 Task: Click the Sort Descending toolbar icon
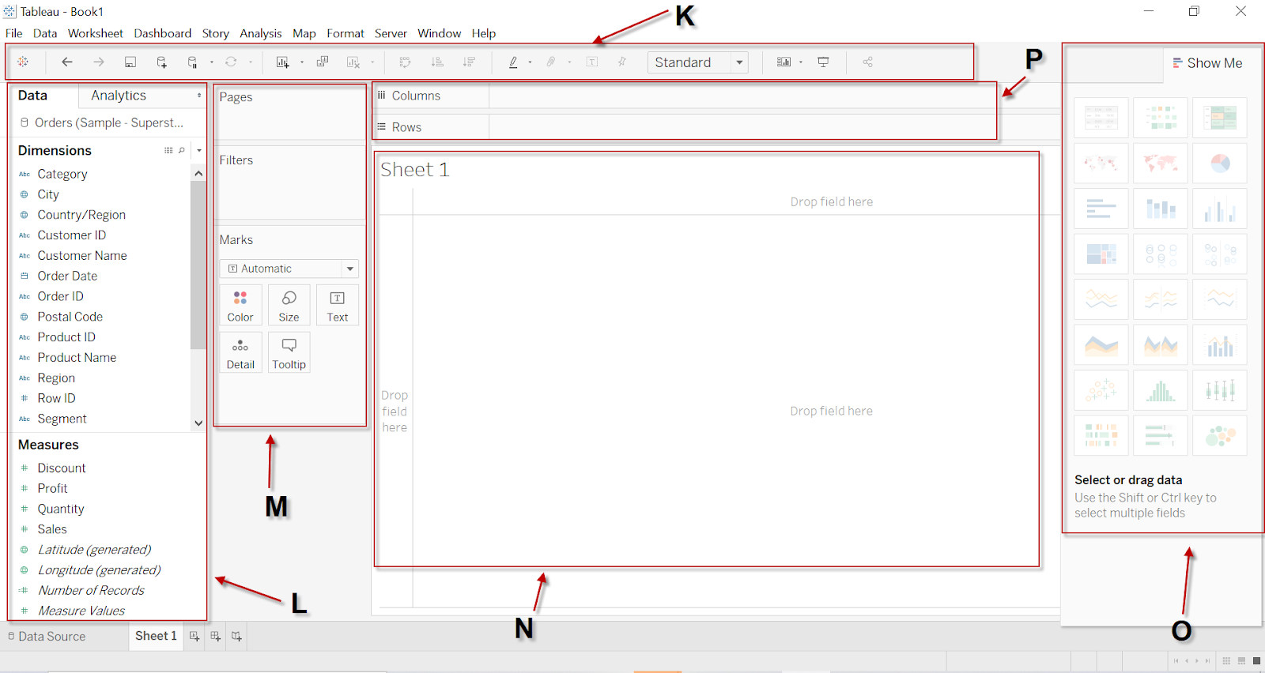(x=469, y=62)
